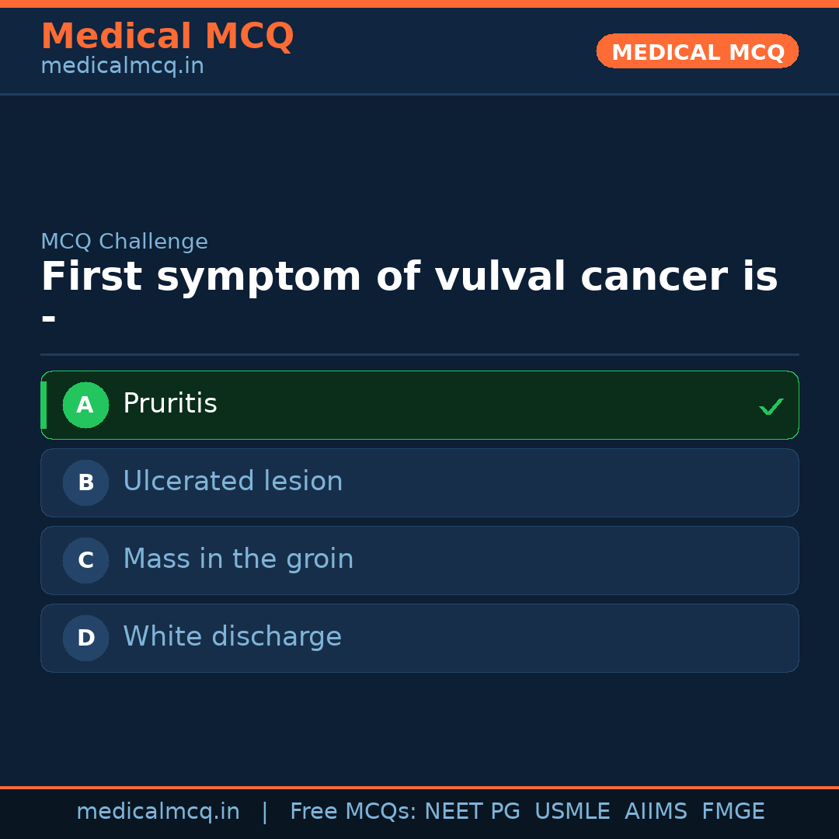Select answer option D White discharge
The width and height of the screenshot is (839, 839).
click(419, 638)
